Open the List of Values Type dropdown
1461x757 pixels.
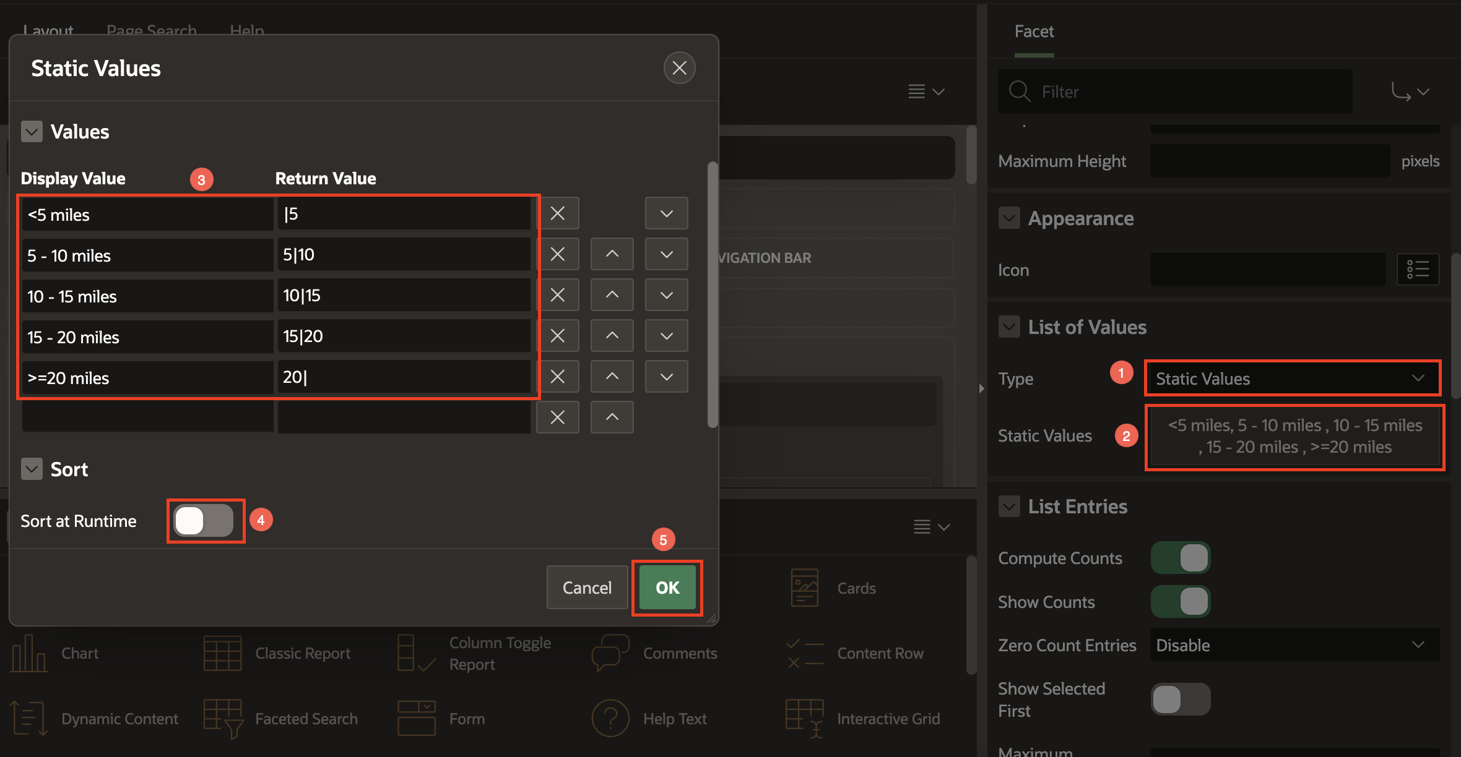[1291, 378]
